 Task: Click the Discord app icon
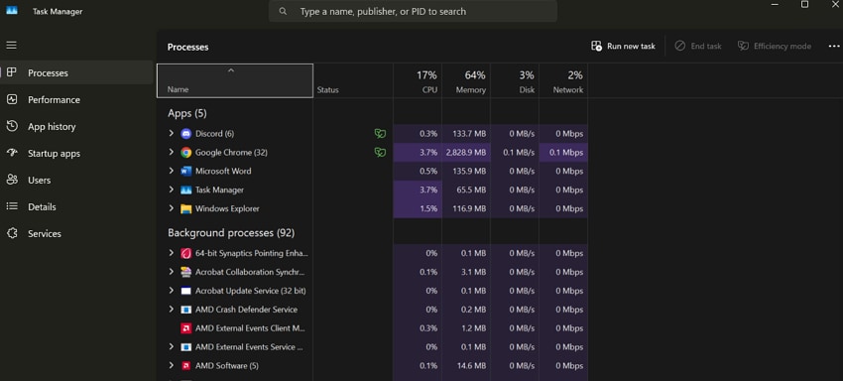186,134
